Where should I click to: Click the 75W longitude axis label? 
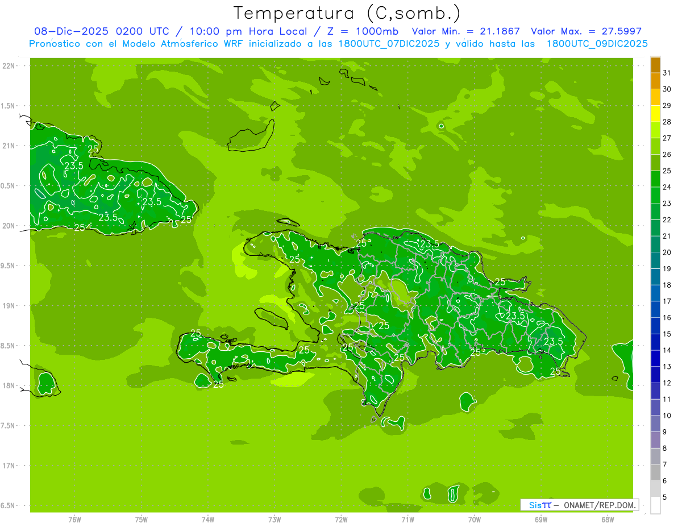(142, 520)
